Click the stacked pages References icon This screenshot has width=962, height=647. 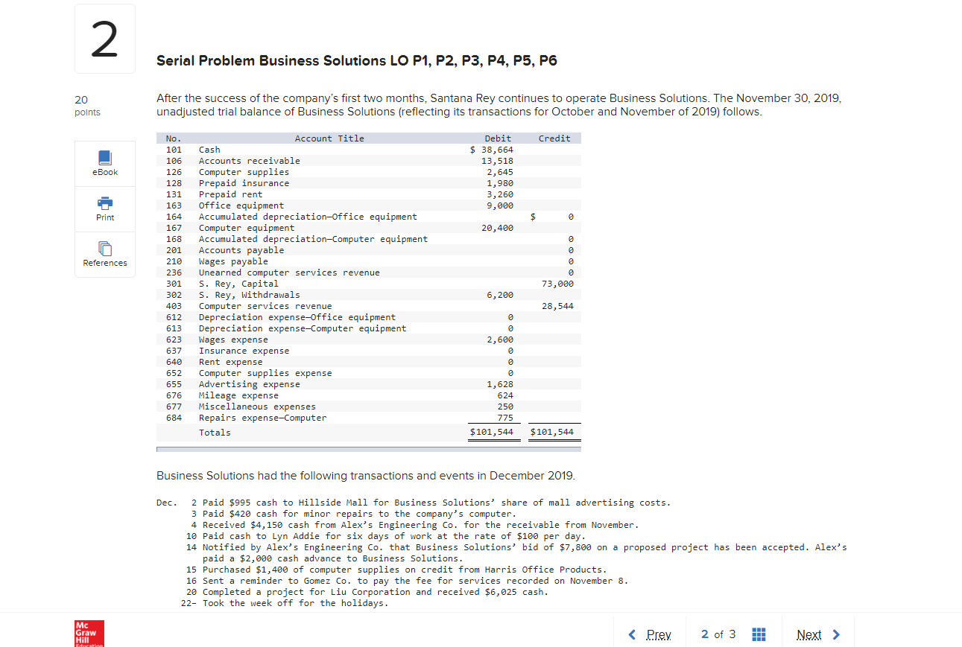104,249
